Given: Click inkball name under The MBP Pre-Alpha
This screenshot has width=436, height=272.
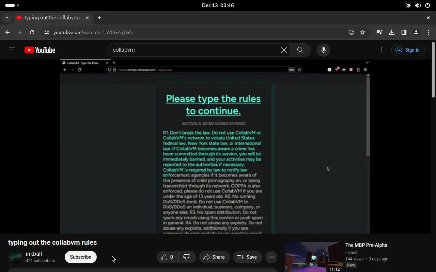Looking at the screenshot, I should pos(351,253).
